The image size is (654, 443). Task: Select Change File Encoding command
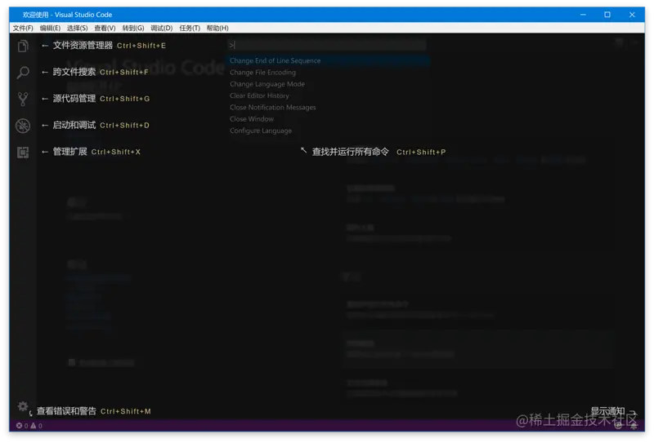tap(328, 73)
